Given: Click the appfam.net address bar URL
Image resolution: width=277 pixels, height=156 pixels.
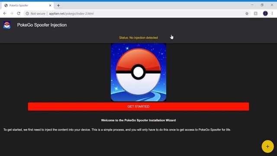Looking at the screenshot, I should click(71, 13).
